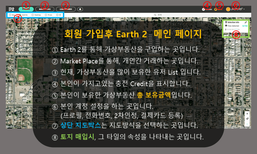Open the Buy Land tab

[x=26, y=9]
